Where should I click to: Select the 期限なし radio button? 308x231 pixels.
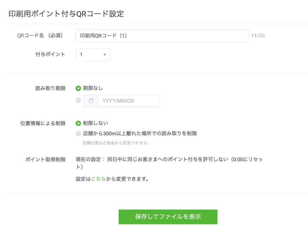coord(79,88)
